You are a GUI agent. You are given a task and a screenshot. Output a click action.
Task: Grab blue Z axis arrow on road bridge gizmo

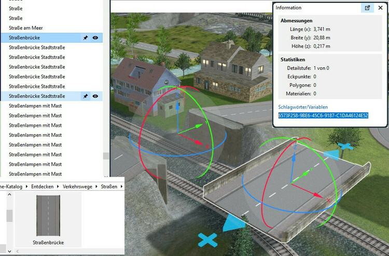coord(293,157)
